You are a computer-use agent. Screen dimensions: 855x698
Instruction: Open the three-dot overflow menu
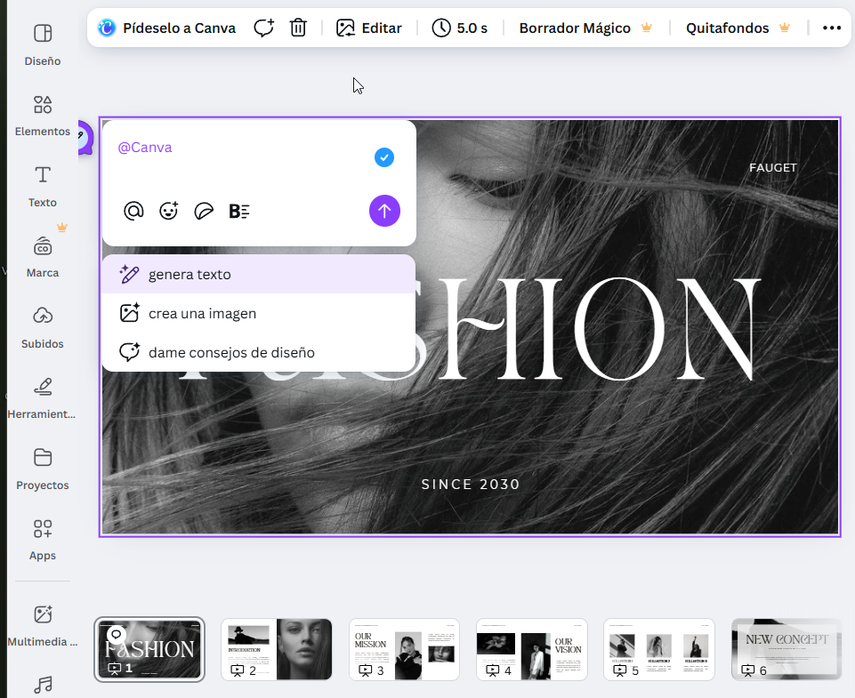[x=832, y=28]
